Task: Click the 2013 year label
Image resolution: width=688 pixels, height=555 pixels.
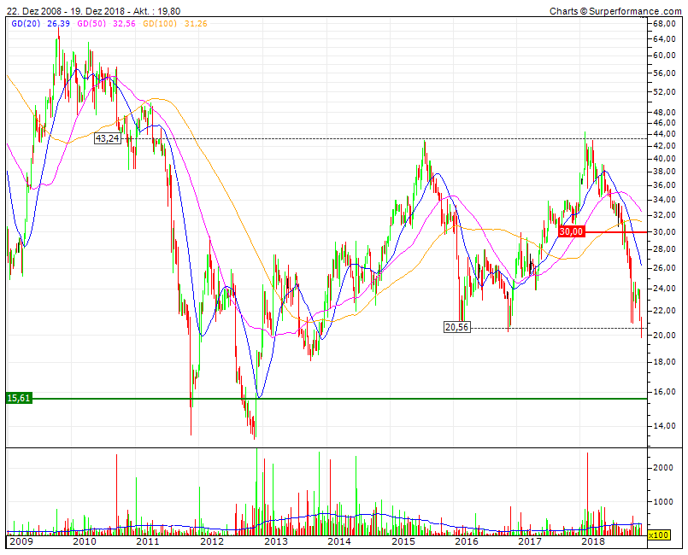Action: click(276, 541)
